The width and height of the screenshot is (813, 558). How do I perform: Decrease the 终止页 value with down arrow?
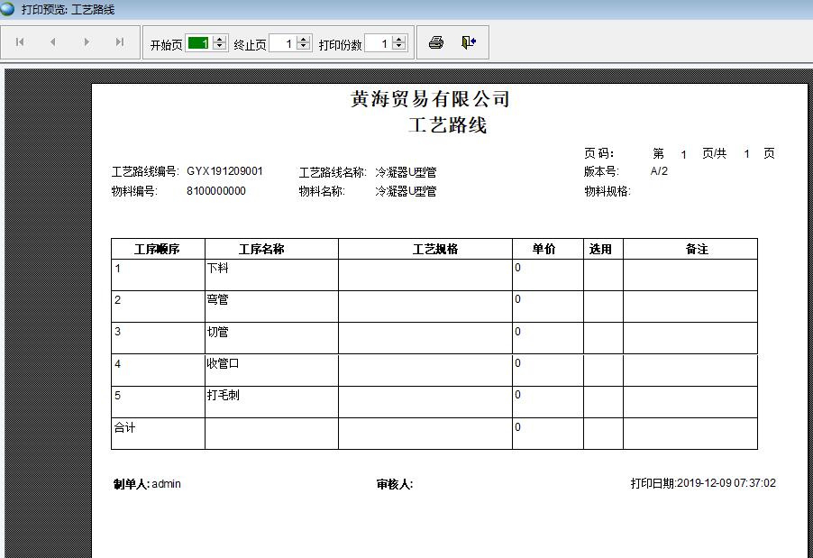304,47
